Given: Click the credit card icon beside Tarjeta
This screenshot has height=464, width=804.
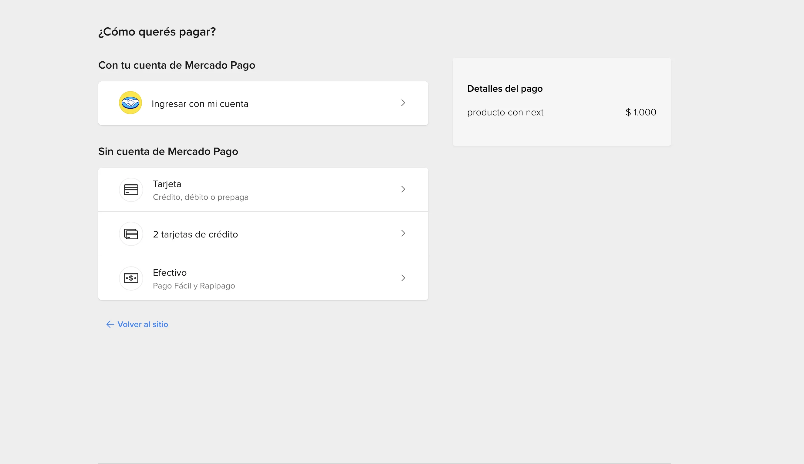Looking at the screenshot, I should (x=131, y=189).
